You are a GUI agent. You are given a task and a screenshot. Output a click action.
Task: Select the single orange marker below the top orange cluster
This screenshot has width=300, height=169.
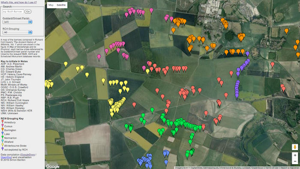173,30
